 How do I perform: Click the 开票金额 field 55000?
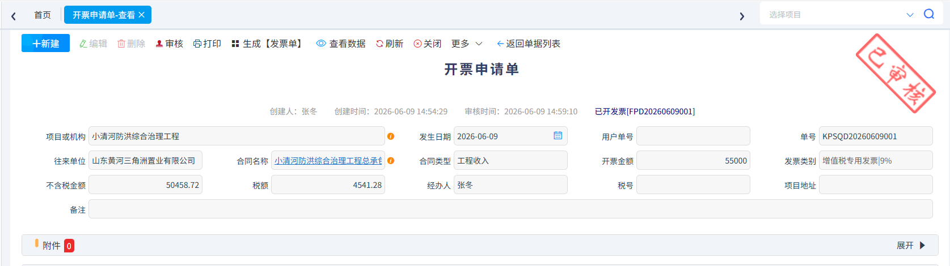coord(693,160)
